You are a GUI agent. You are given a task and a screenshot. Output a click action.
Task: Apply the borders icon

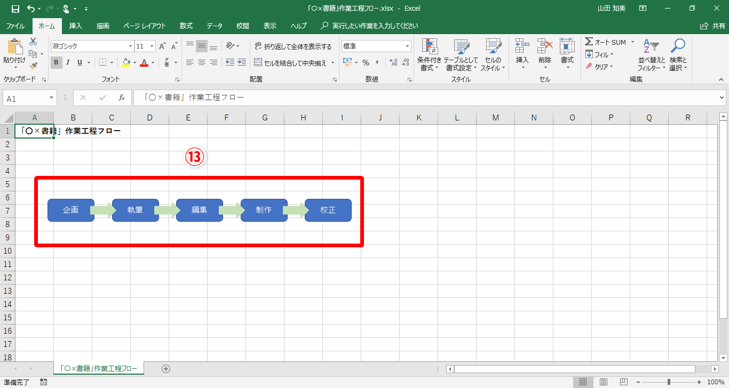[103, 62]
